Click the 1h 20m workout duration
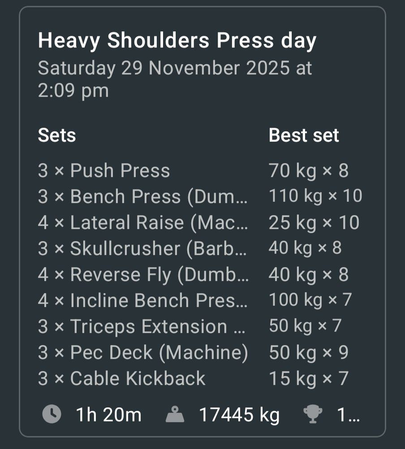405x449 pixels. pos(108,415)
